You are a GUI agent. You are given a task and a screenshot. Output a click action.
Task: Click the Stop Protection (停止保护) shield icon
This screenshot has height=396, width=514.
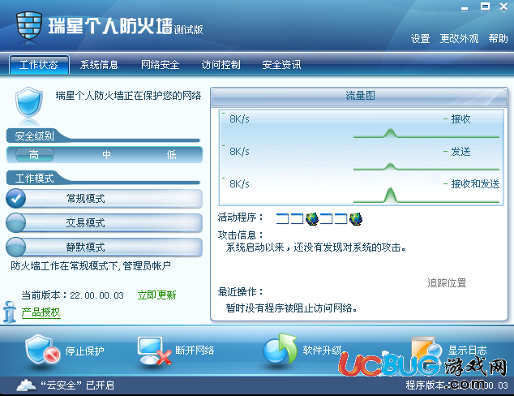coord(42,350)
